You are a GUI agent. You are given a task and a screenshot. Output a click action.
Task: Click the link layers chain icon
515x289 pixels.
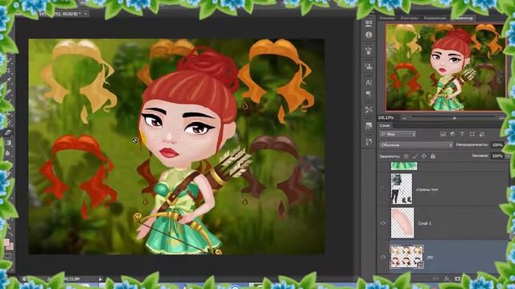coord(435,279)
